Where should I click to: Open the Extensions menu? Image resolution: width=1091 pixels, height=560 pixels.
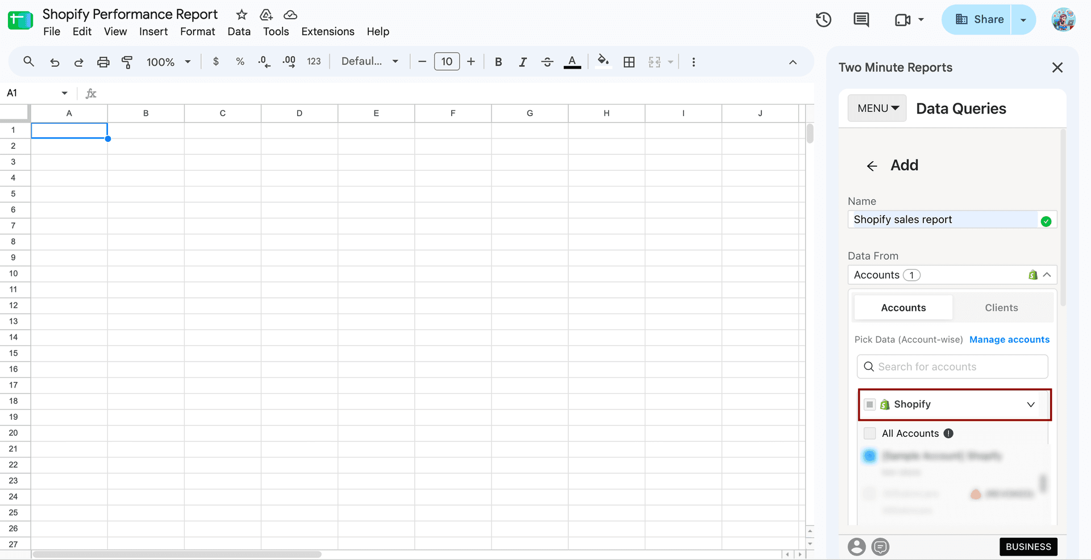point(328,31)
